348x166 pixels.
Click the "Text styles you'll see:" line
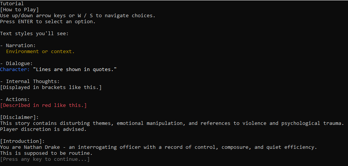34,34
